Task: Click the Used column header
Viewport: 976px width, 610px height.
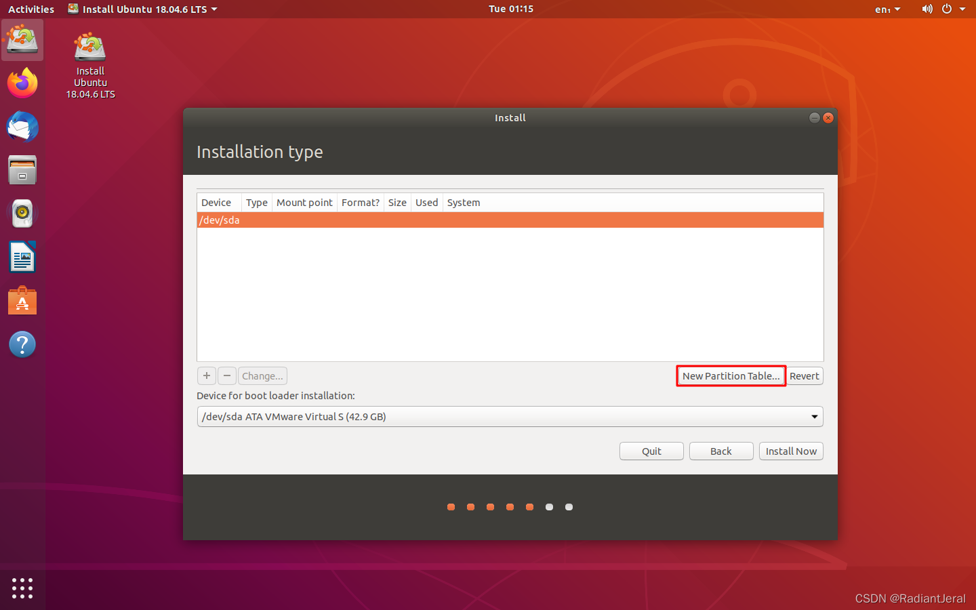Action: 427,203
